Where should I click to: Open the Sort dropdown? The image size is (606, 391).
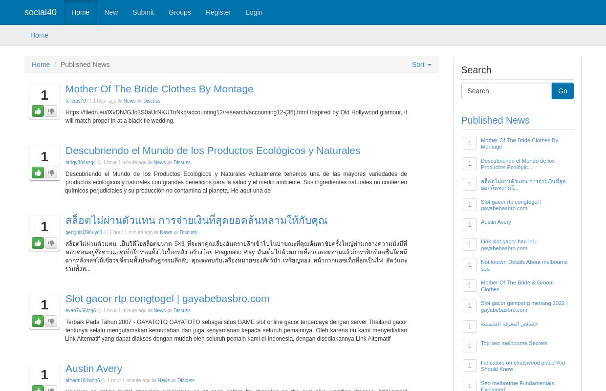[421, 65]
